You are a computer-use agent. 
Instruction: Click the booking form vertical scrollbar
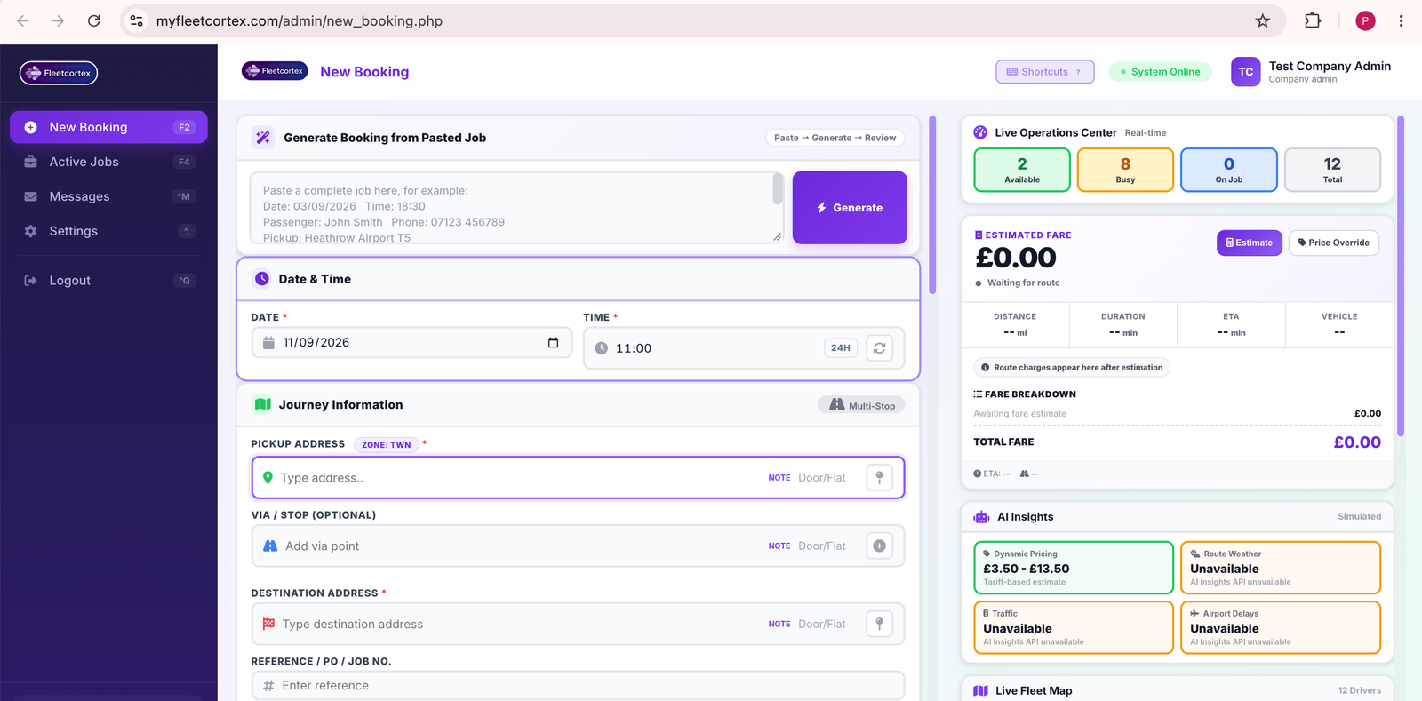coord(932,204)
